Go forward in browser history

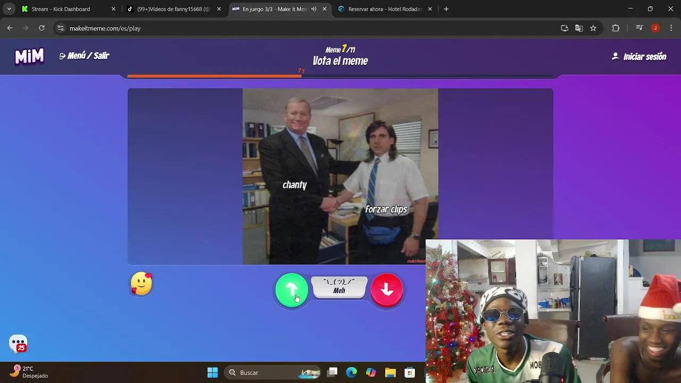tap(26, 28)
